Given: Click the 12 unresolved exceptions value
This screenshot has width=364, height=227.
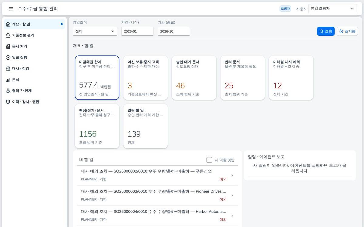Looking at the screenshot, I should [x=278, y=85].
